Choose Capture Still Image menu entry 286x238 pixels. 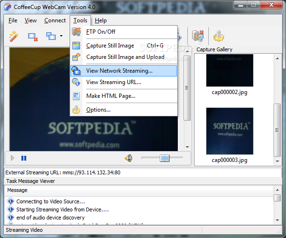point(123,46)
